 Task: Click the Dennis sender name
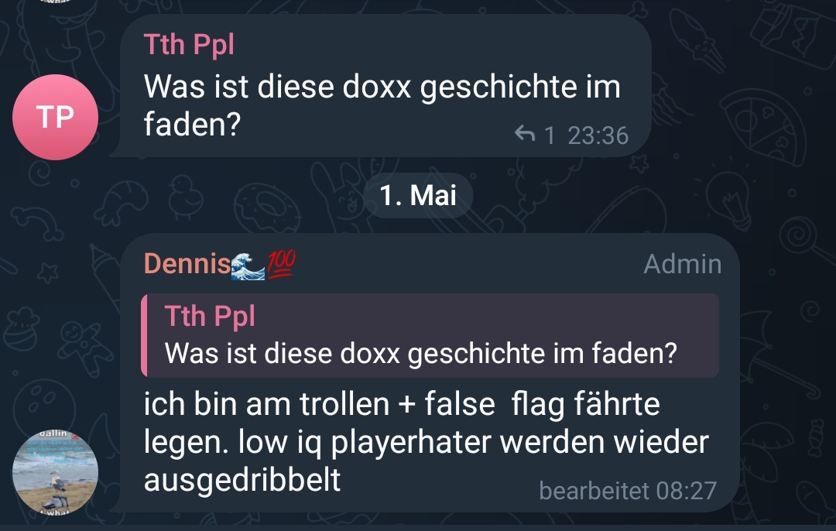coord(187,263)
